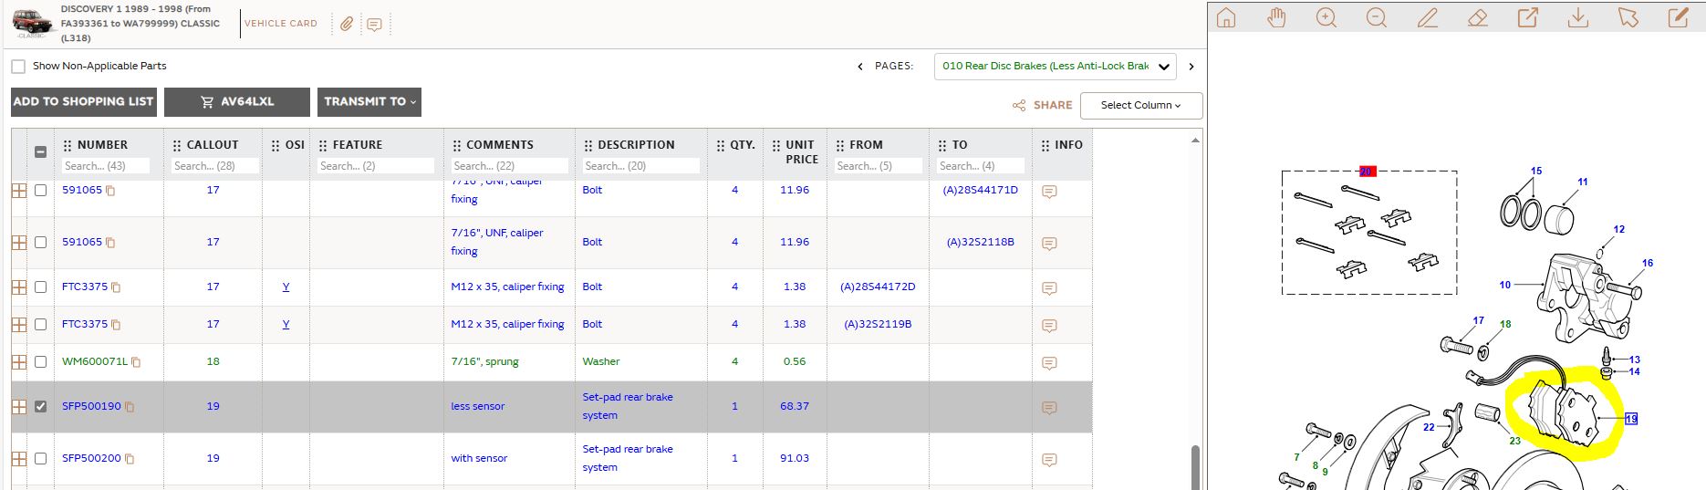Open vehicle comments speech bubble icon
Image resolution: width=1706 pixels, height=490 pixels.
click(374, 25)
